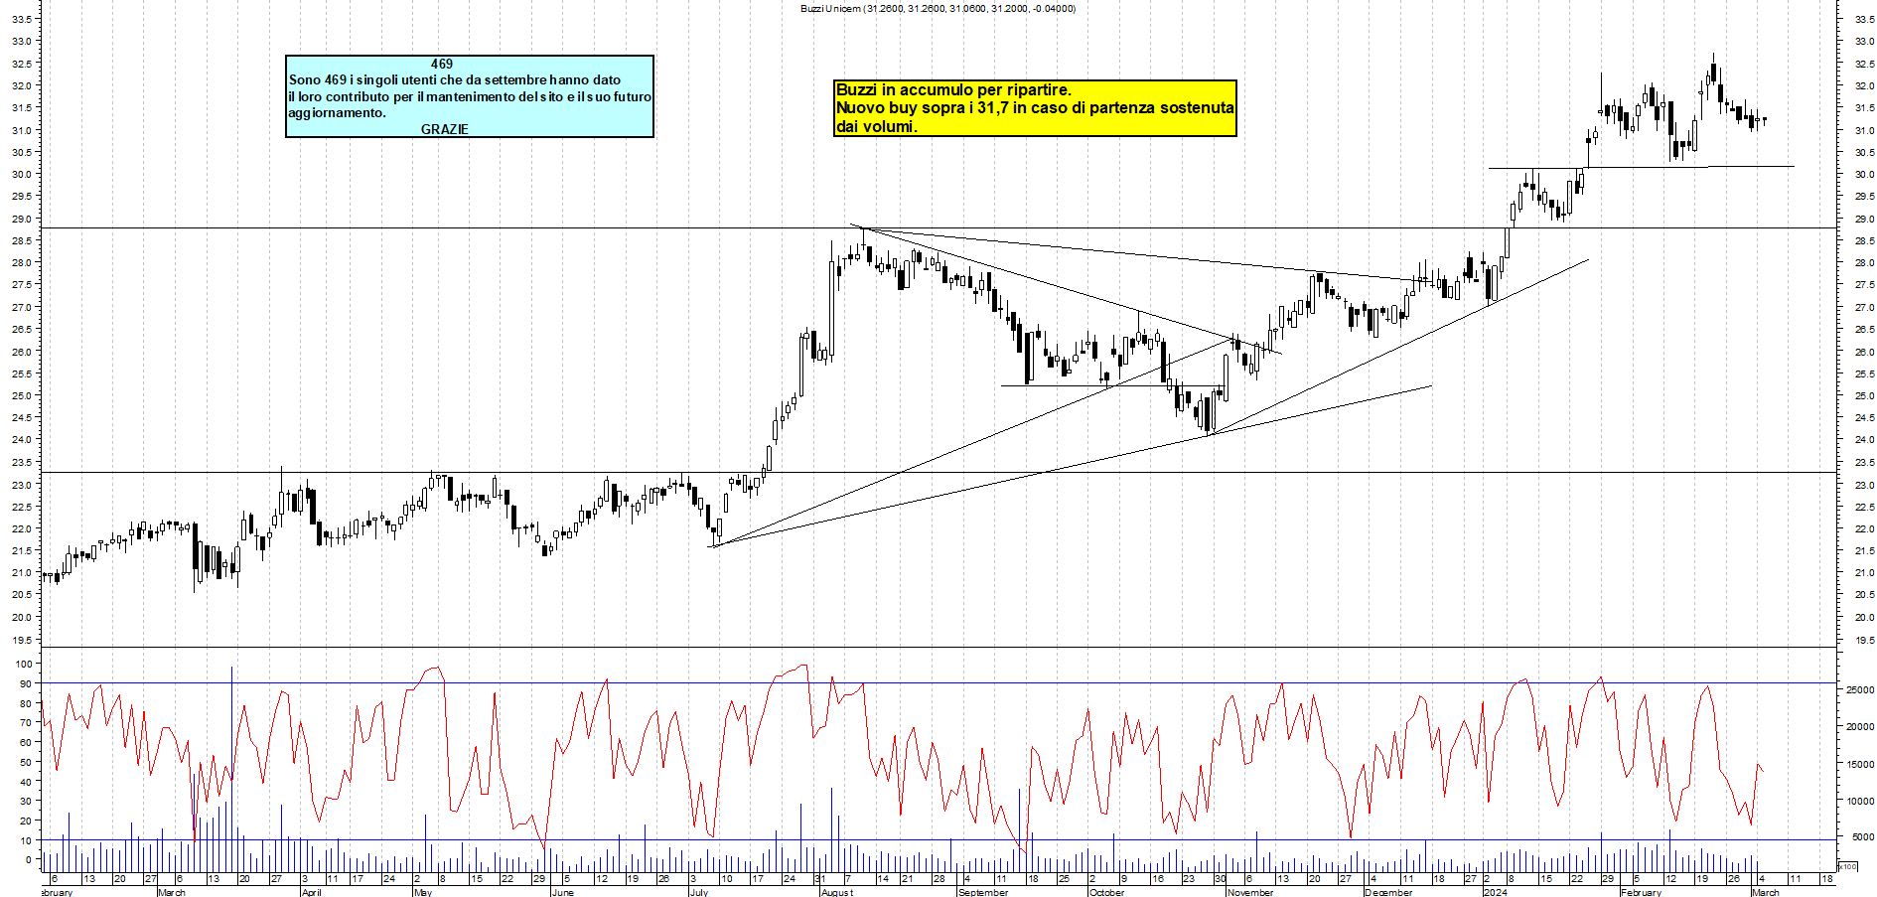Image resolution: width=1877 pixels, height=897 pixels.
Task: Click the x100 multiplier label
Action: [x=1847, y=867]
